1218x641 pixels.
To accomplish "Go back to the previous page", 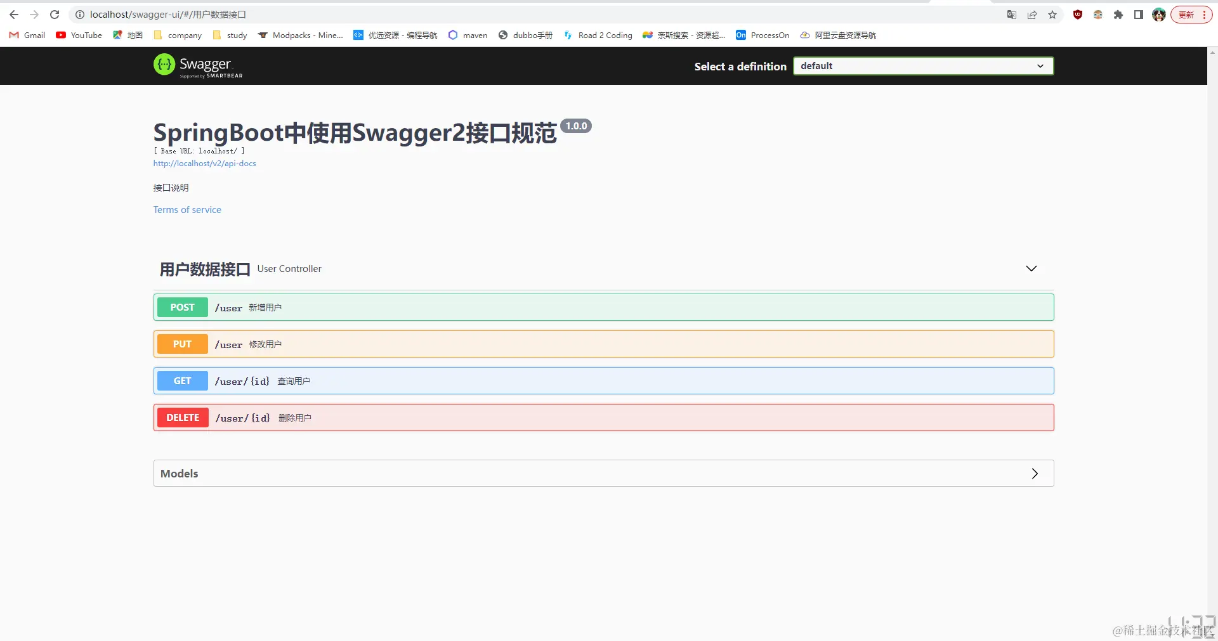I will (14, 15).
